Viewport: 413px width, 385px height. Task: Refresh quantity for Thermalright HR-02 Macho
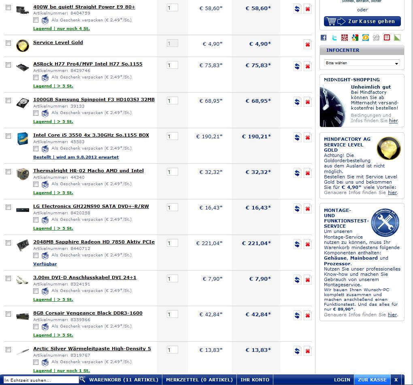[297, 173]
